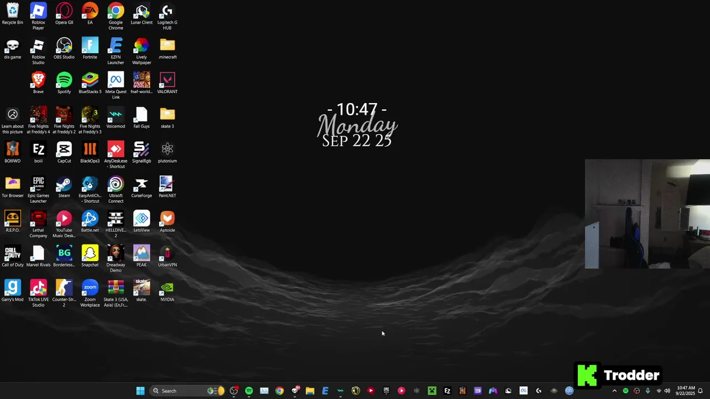Open Spotify from the taskbar
This screenshot has width=710, height=399.
[x=249, y=391]
